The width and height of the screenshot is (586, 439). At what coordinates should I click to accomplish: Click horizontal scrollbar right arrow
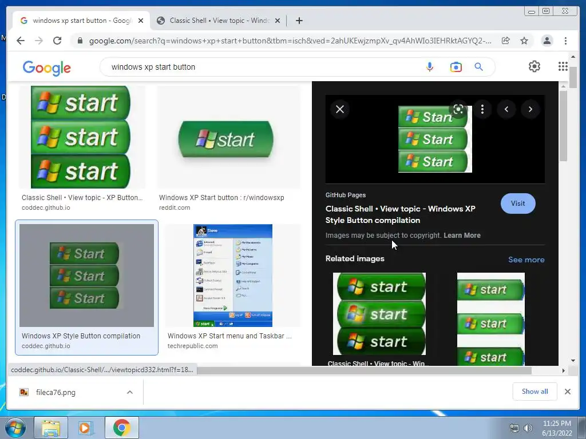click(x=564, y=370)
